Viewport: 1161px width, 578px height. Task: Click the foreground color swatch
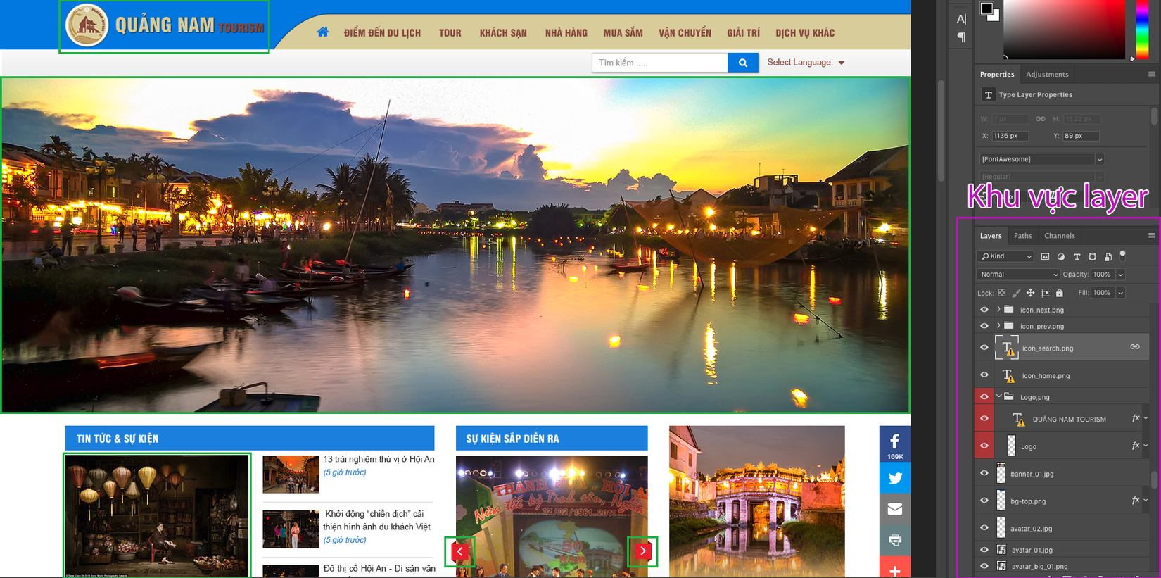pyautogui.click(x=986, y=8)
